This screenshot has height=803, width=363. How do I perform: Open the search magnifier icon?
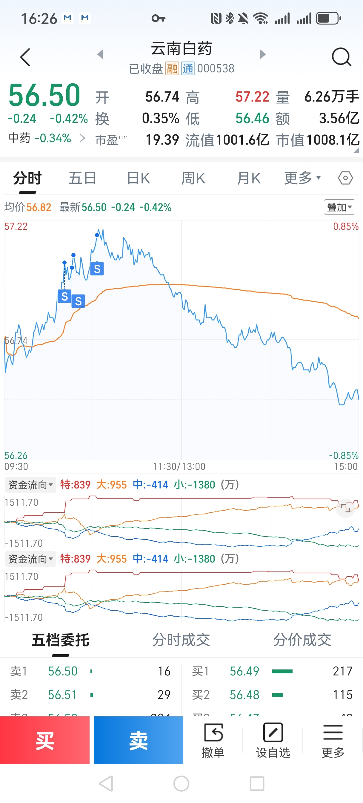pos(342,57)
